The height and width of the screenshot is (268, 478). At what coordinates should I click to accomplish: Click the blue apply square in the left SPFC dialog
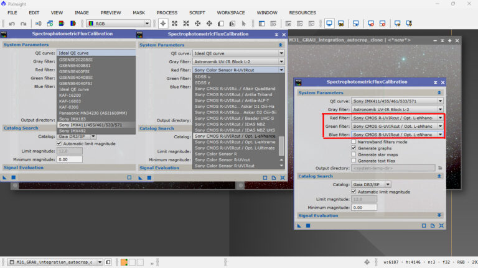click(14, 177)
